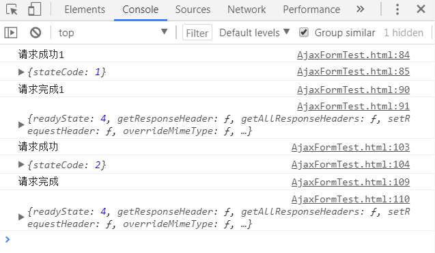Show the console sidebar panel icon

point(11,33)
